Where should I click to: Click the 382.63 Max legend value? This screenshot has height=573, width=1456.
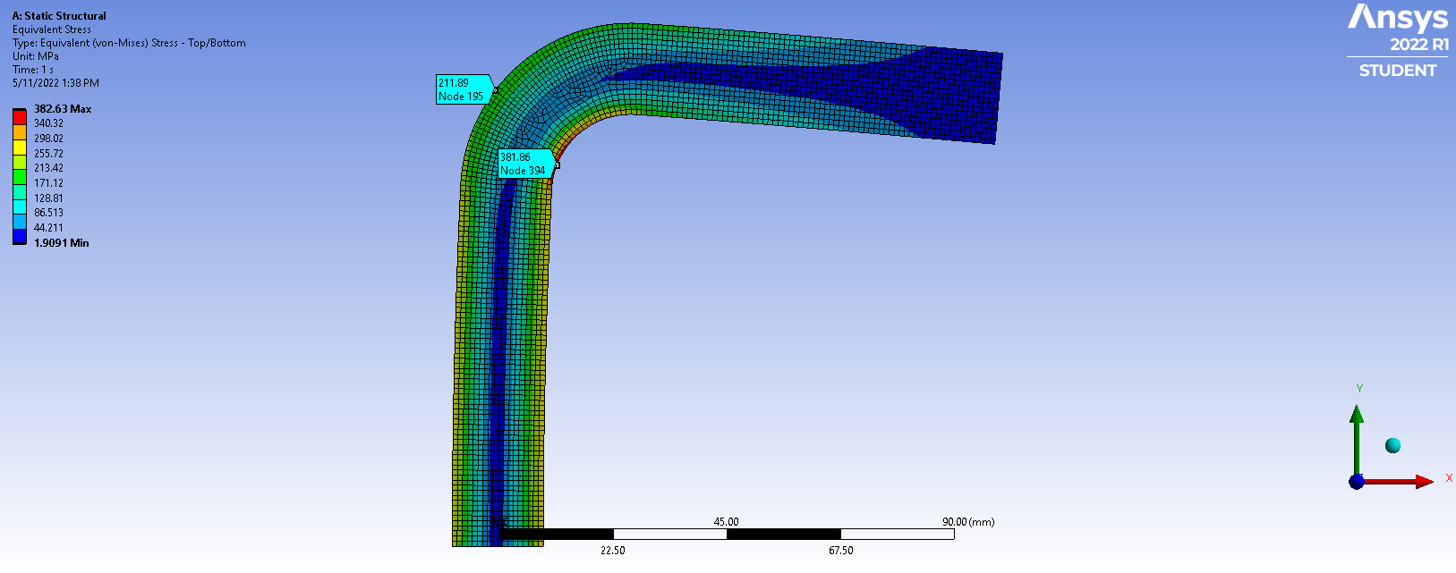(63, 109)
